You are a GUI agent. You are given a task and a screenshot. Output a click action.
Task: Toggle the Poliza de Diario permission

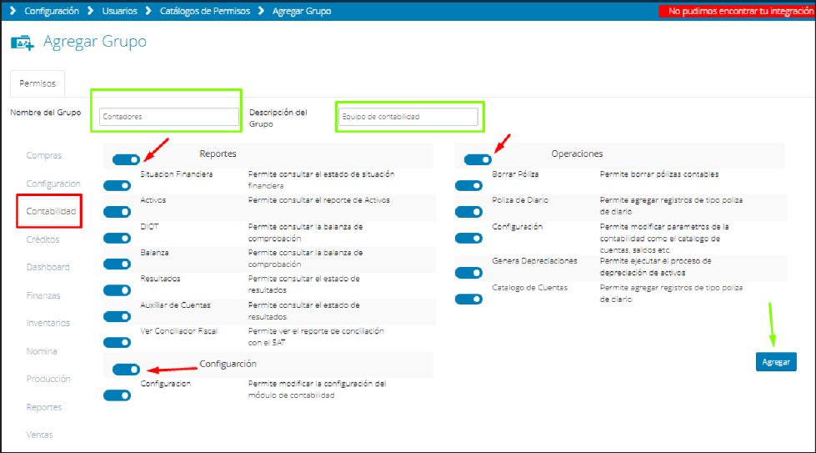469,211
